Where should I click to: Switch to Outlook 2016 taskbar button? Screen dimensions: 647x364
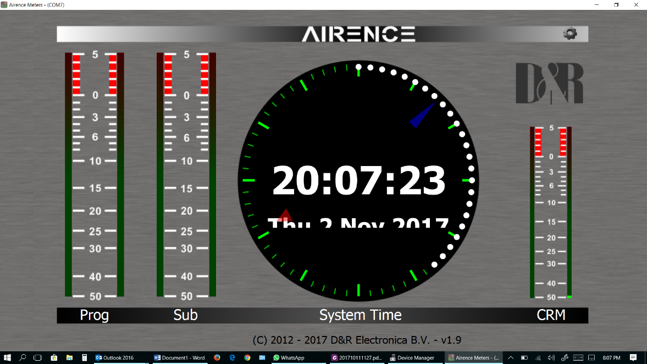click(x=115, y=357)
